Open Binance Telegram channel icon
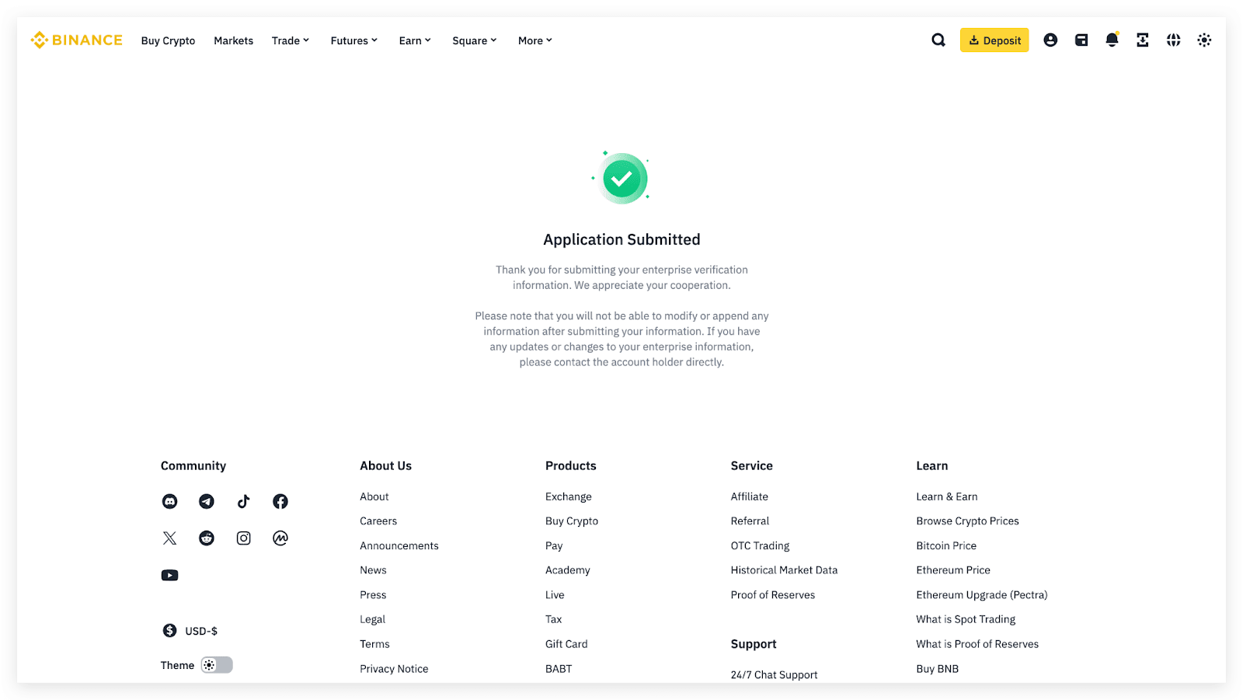 pos(207,502)
